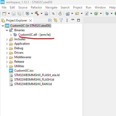Expand the Utilities folder

[x=7, y=66]
